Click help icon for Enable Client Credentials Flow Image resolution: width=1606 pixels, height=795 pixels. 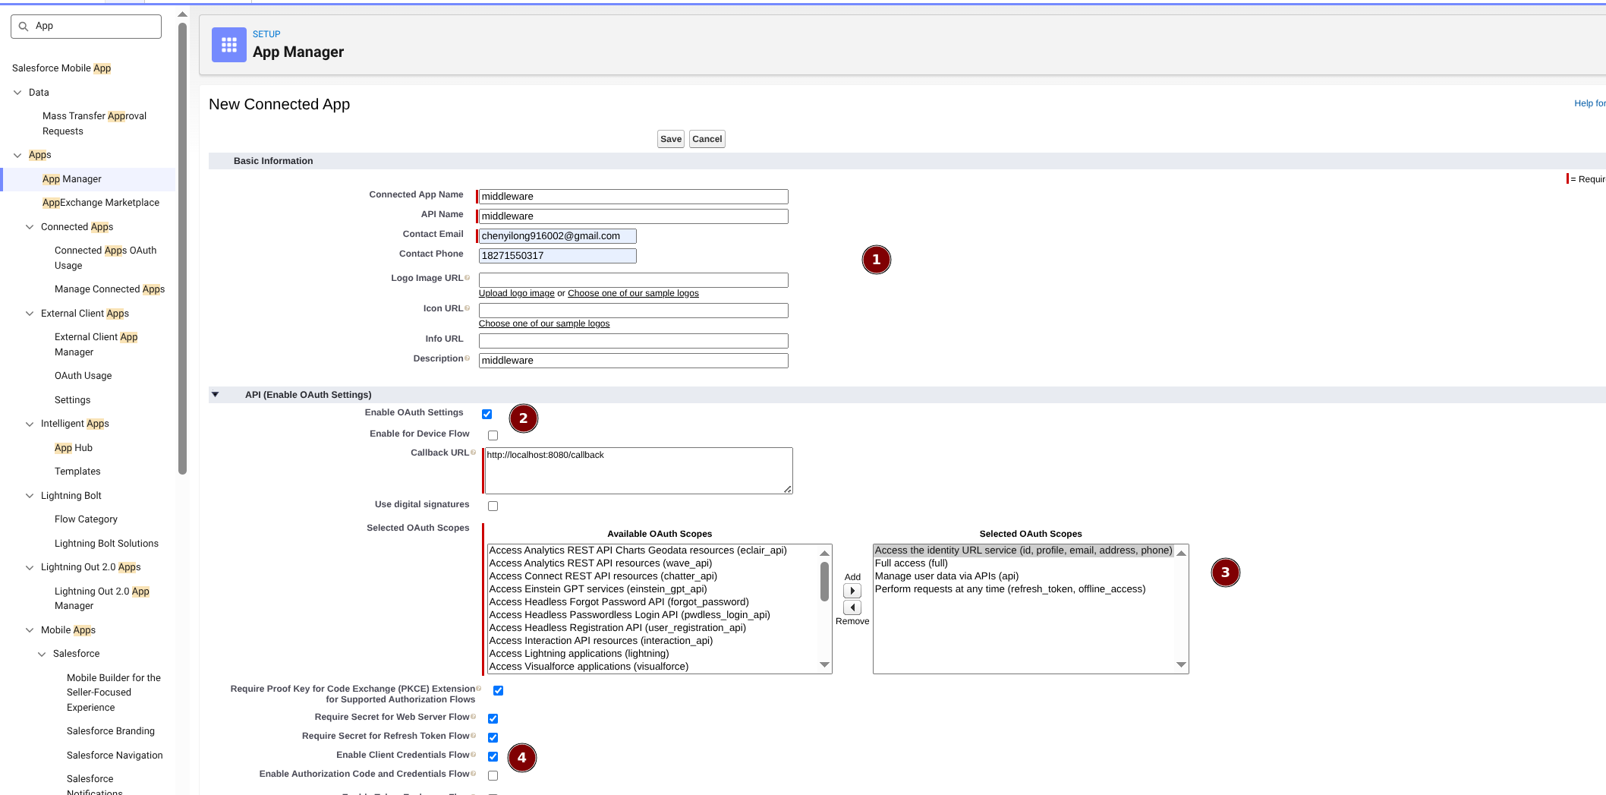473,755
